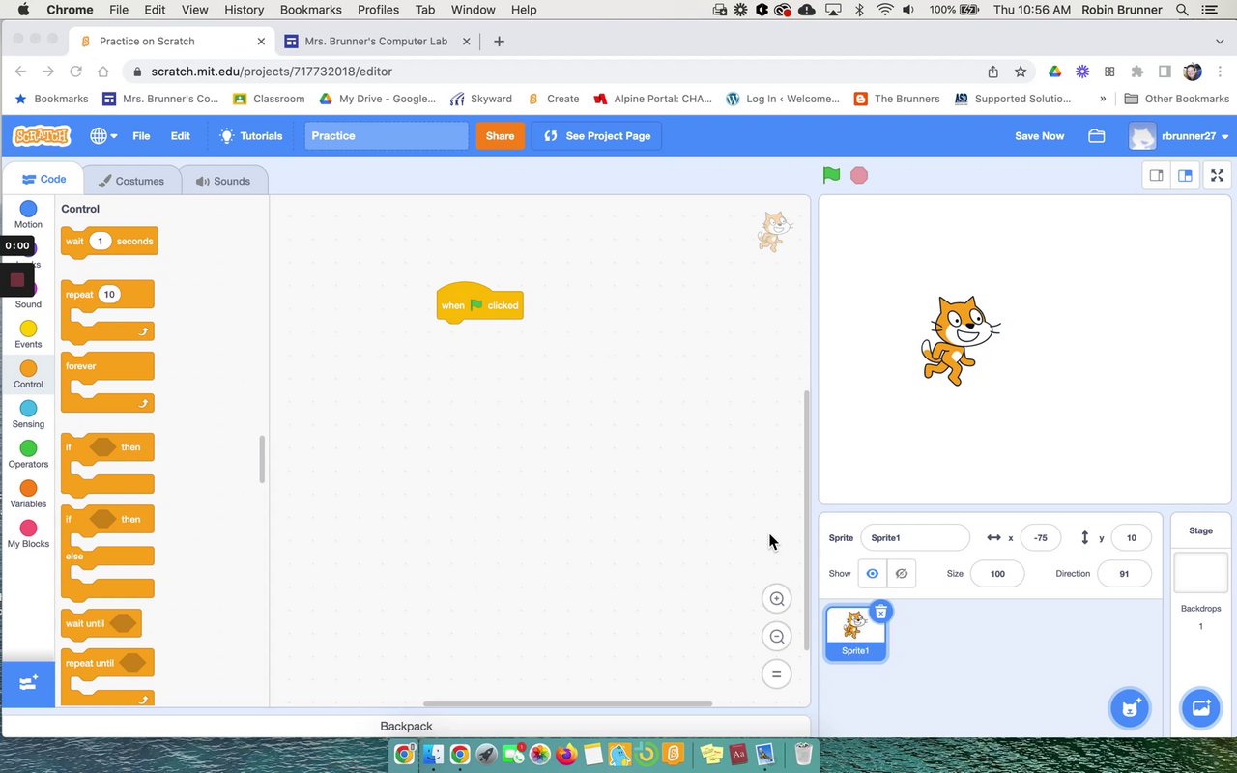This screenshot has height=773, width=1237.
Task: Switch to large stage layout
Action: tap(1185, 175)
